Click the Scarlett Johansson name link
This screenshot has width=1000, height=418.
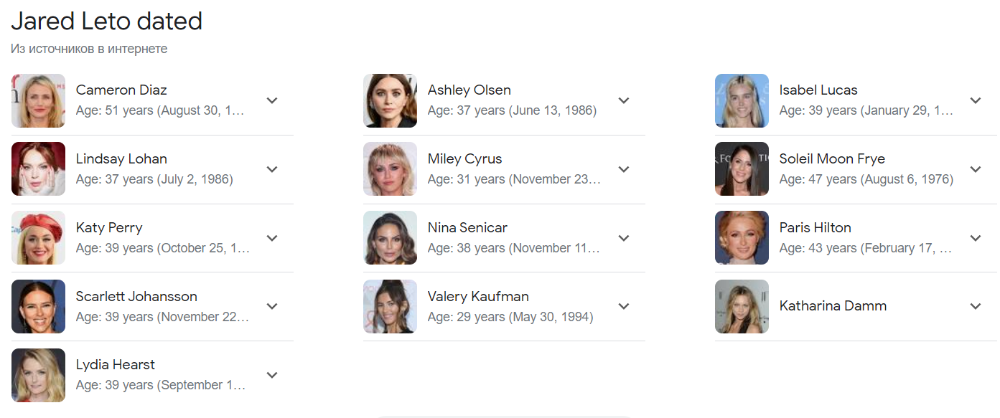[x=136, y=297]
